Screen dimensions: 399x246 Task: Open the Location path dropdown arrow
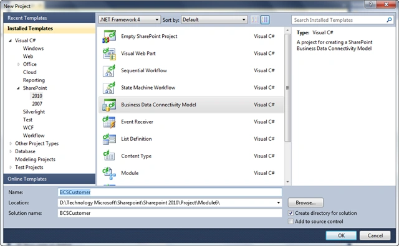[x=279, y=202]
